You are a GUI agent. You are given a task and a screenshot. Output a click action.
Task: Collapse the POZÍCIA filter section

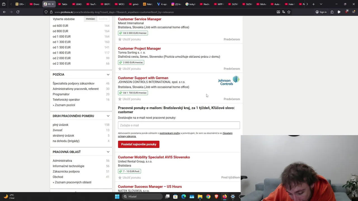point(108,75)
